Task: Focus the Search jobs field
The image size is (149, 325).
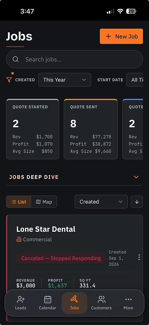Action: 74,59
